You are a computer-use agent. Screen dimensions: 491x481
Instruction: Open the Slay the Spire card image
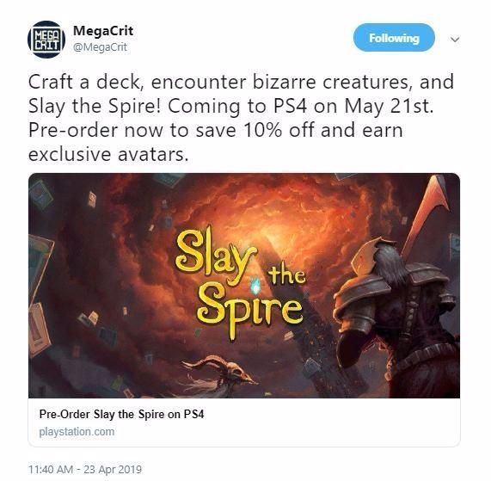244,286
